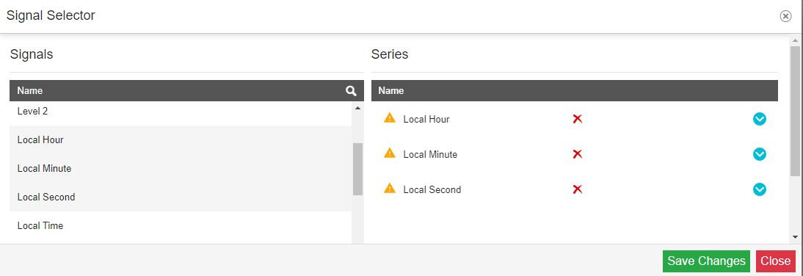Remove Local Hour series with red X

(x=577, y=119)
